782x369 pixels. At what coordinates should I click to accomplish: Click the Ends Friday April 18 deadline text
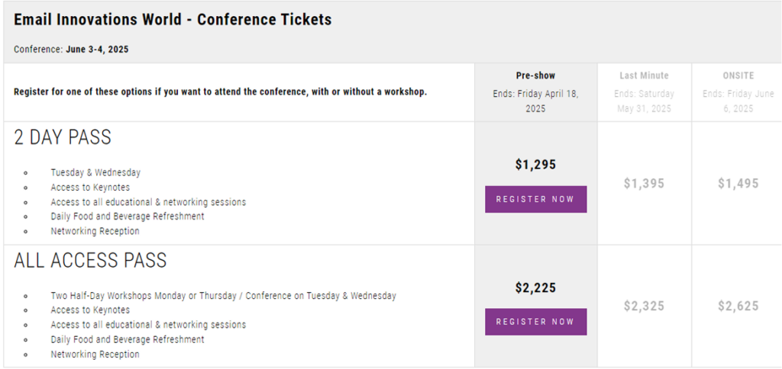(535, 101)
